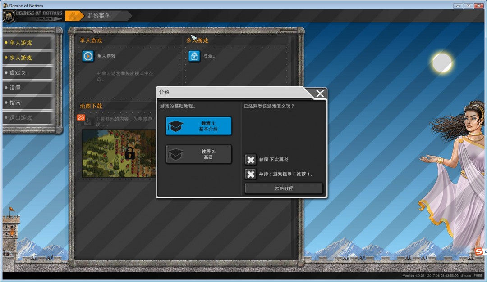The width and height of the screenshot is (487, 282).
Task: Select 多人游戏 in left sidebar
Action: pyautogui.click(x=28, y=58)
